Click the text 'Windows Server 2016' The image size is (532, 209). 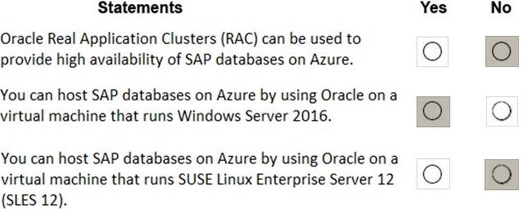pos(254,116)
